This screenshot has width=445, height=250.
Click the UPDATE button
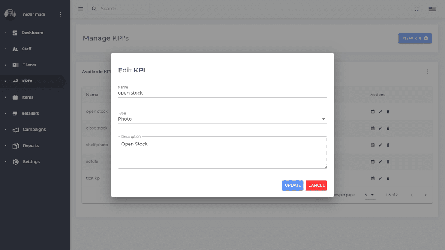292,185
